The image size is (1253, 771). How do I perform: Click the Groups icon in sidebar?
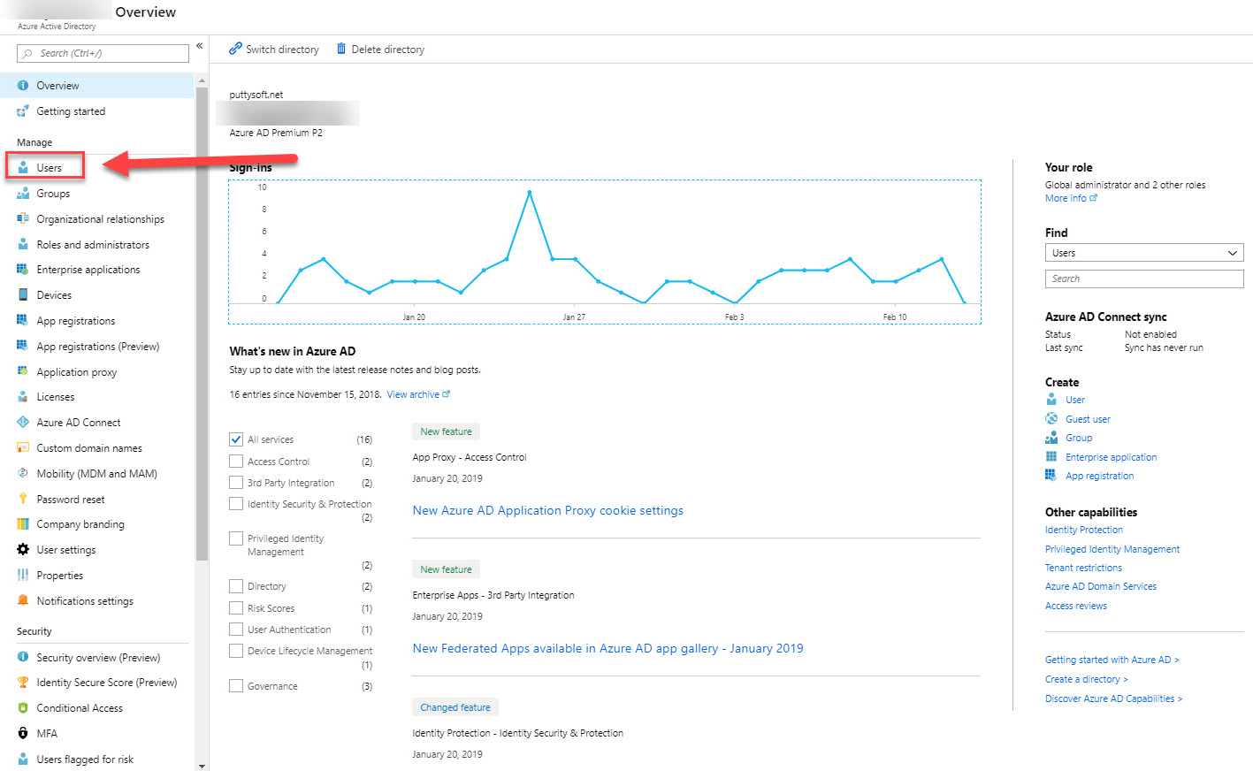click(23, 193)
